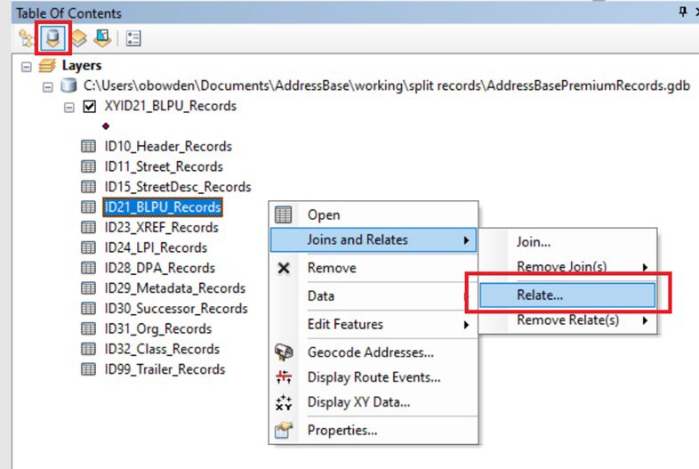Click the table icon beside ID23_XREF_Records
The width and height of the screenshot is (699, 469).
(88, 227)
